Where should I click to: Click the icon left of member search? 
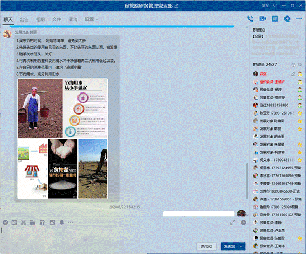click(293, 65)
